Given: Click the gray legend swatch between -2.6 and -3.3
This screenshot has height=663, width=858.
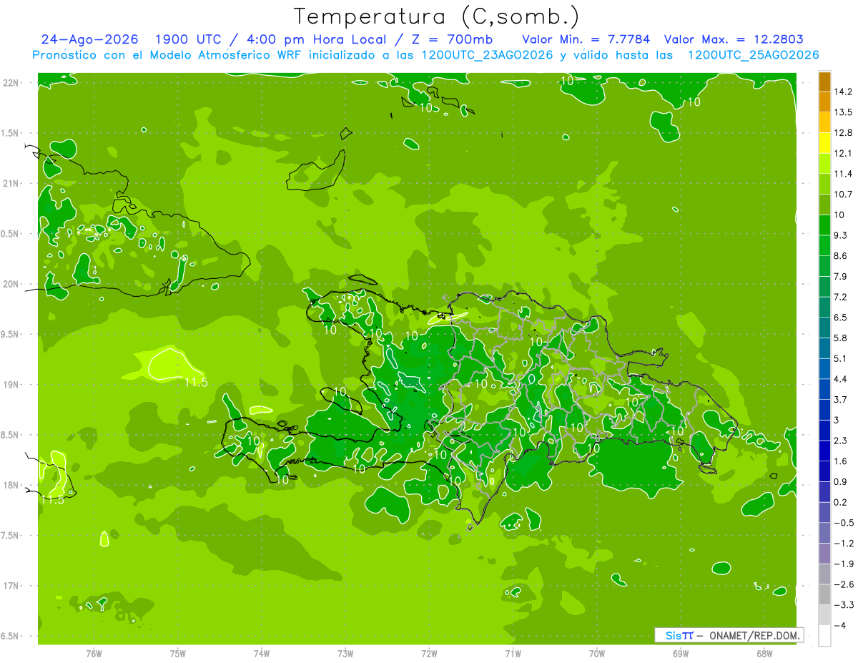Looking at the screenshot, I should point(824,595).
